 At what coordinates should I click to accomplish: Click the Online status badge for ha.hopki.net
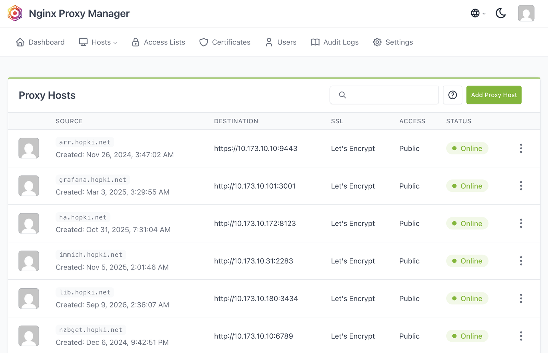(x=467, y=223)
